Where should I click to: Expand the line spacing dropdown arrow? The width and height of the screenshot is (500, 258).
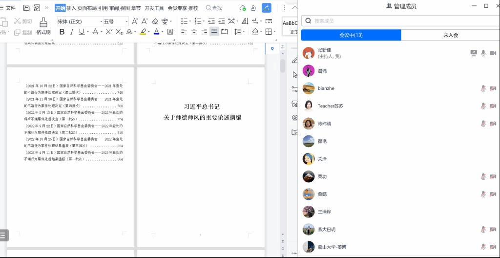click(244, 32)
